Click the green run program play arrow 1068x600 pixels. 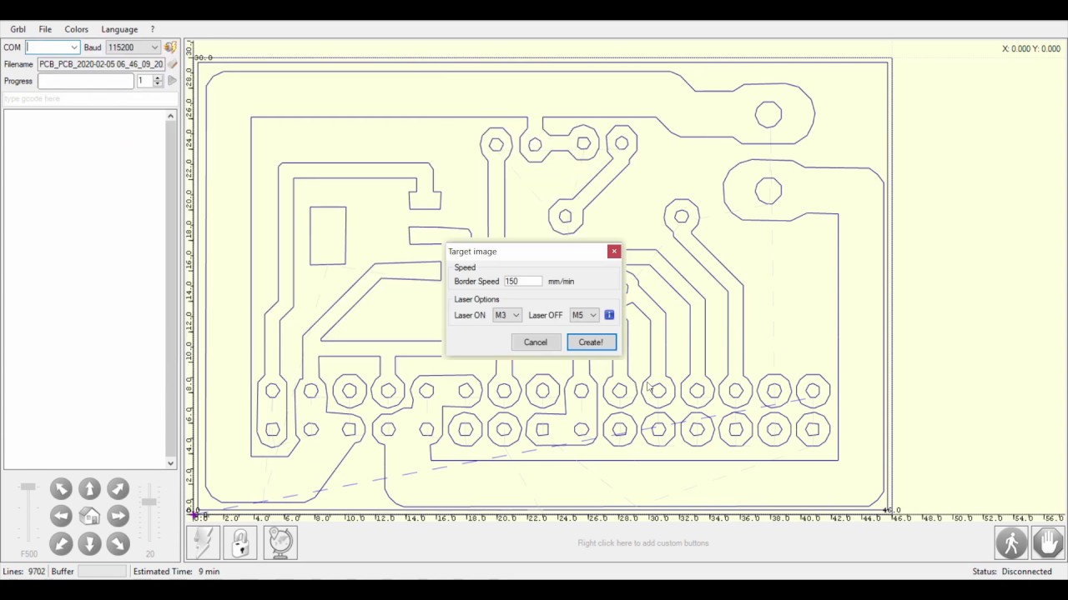(x=172, y=81)
